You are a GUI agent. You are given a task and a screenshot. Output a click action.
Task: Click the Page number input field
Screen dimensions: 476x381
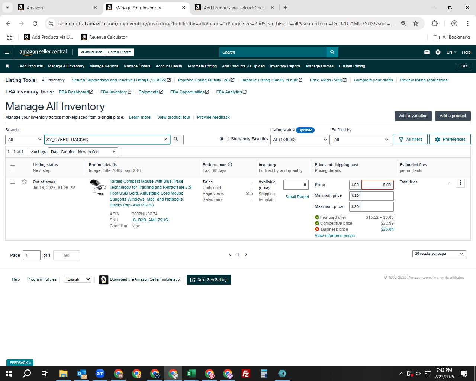click(x=32, y=255)
